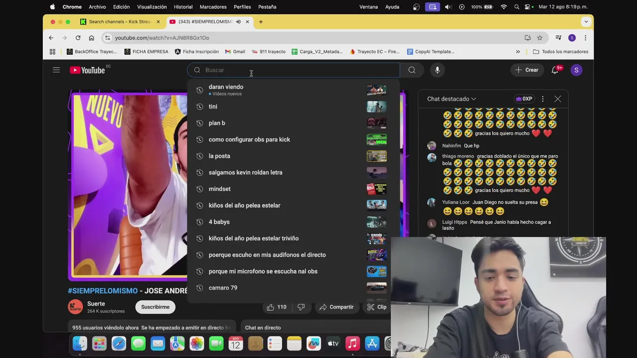637x358 pixels.
Task: Open Music app in the Dock
Action: [x=352, y=344]
